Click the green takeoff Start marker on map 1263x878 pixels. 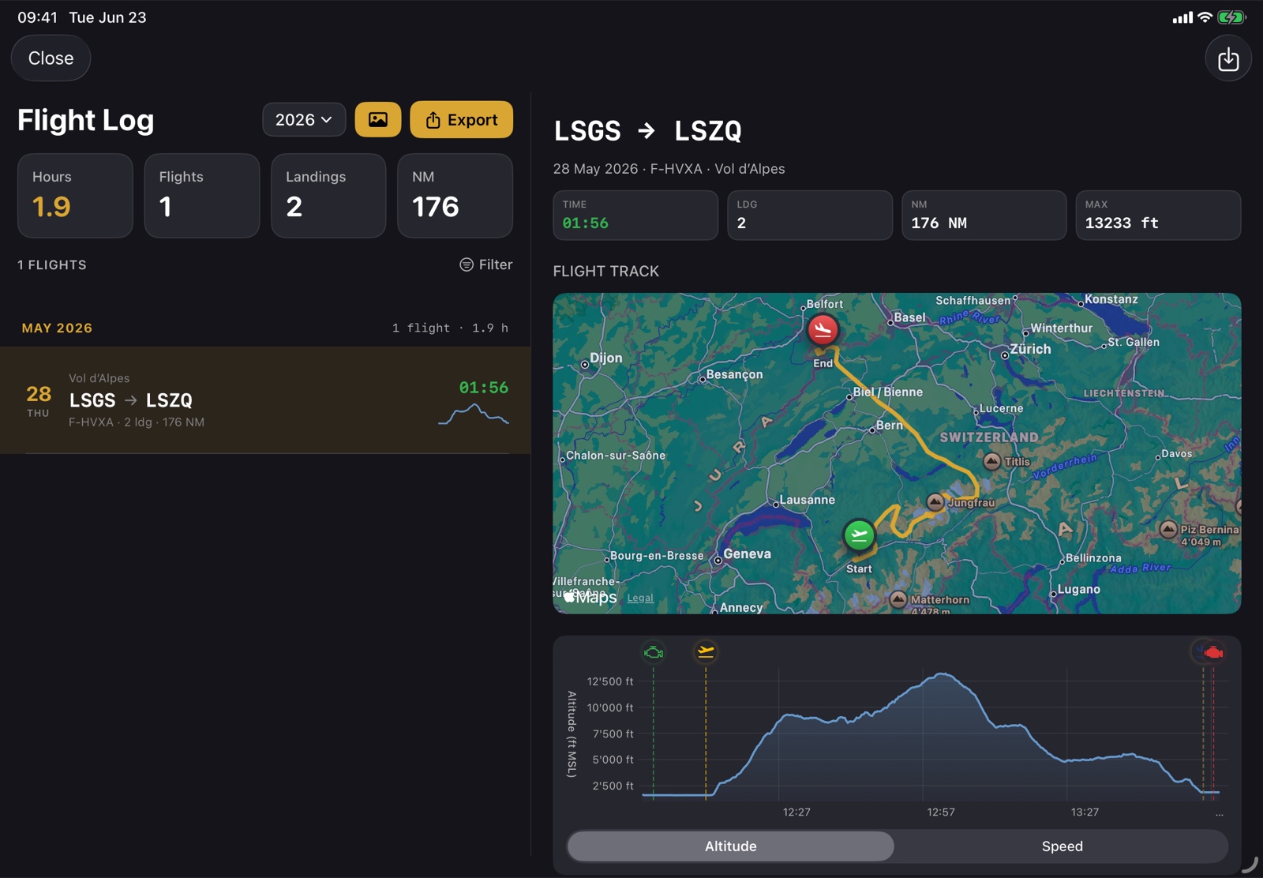point(859,536)
